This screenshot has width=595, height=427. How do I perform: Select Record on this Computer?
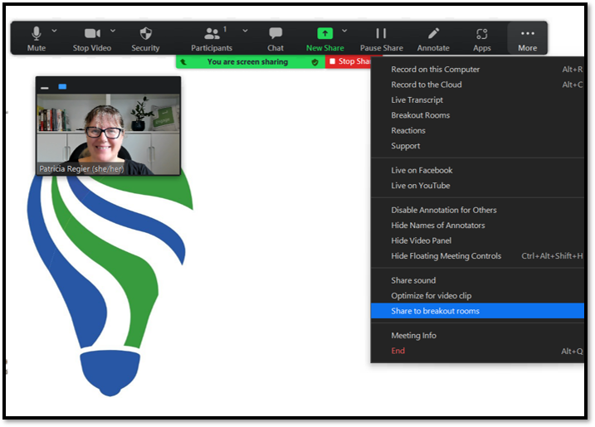pyautogui.click(x=477, y=70)
